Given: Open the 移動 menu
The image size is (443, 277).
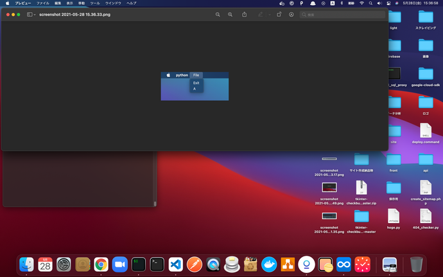Looking at the screenshot, I should click(x=82, y=3).
